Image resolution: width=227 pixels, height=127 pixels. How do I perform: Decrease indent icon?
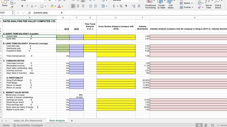(x=90, y=6)
